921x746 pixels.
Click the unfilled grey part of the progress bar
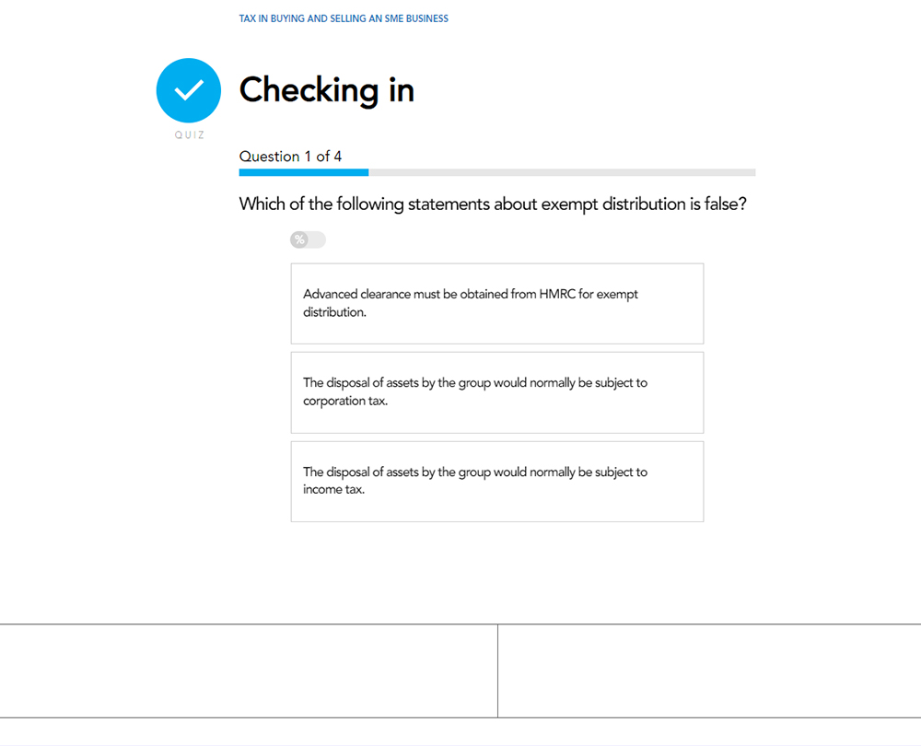click(562, 172)
